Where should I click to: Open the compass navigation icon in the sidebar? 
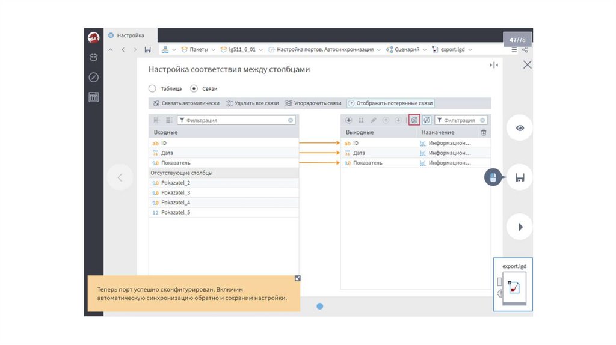[93, 78]
